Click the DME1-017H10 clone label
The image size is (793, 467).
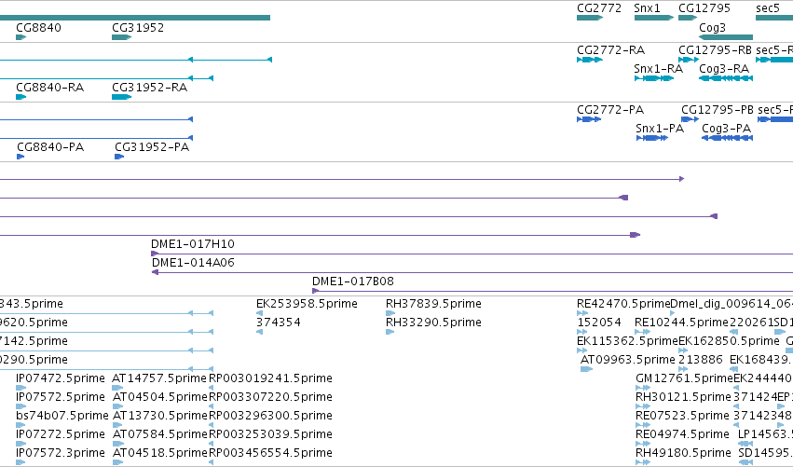[x=193, y=244]
